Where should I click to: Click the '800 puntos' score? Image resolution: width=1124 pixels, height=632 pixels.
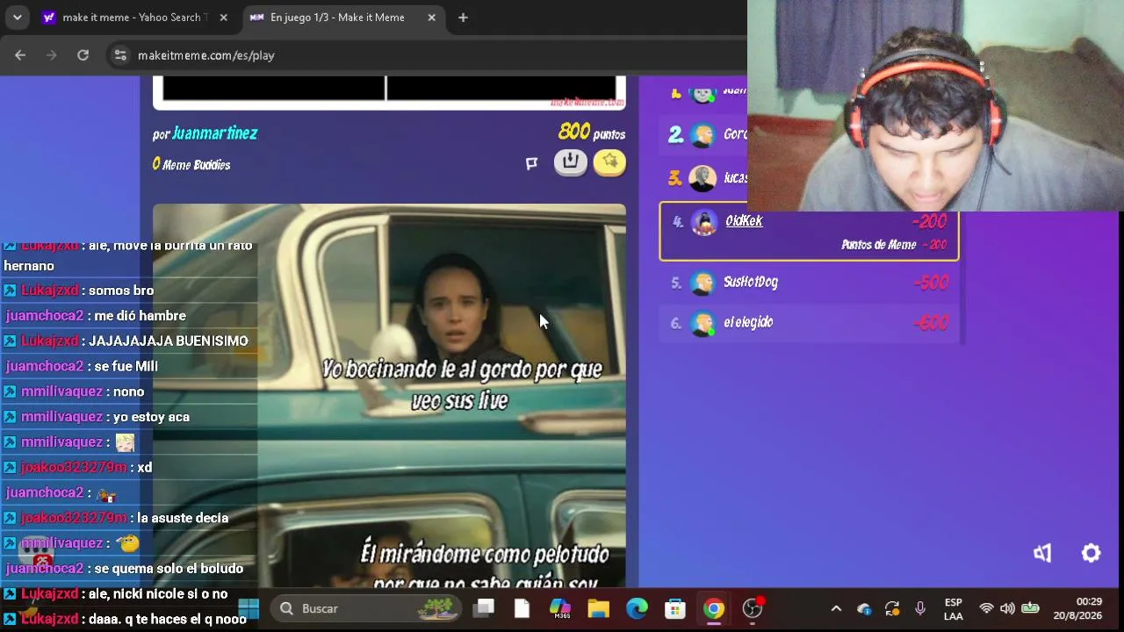pyautogui.click(x=592, y=133)
